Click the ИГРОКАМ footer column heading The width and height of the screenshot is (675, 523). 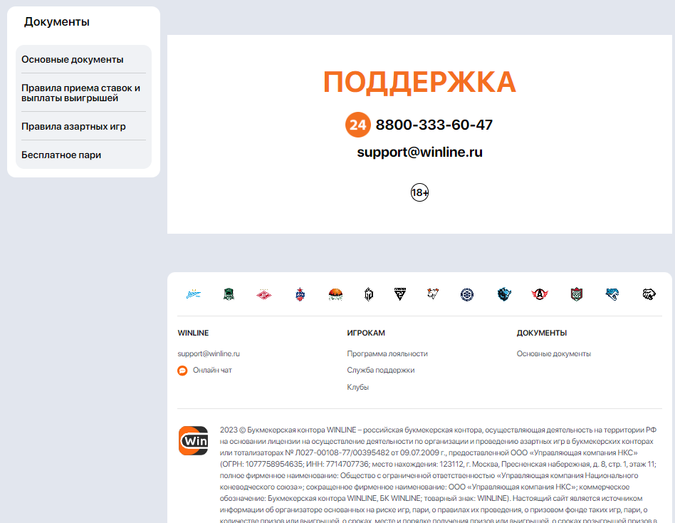[x=366, y=333]
